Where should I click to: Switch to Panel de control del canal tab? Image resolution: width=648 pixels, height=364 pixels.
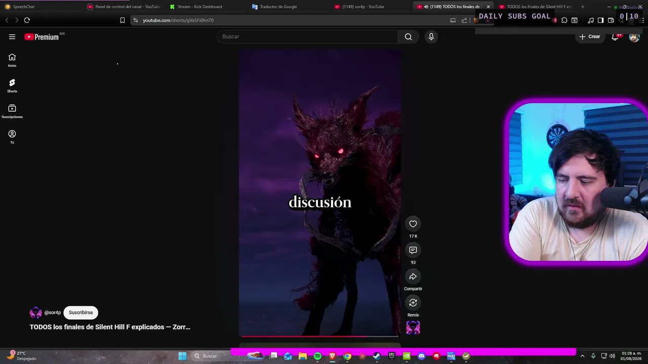tap(123, 7)
